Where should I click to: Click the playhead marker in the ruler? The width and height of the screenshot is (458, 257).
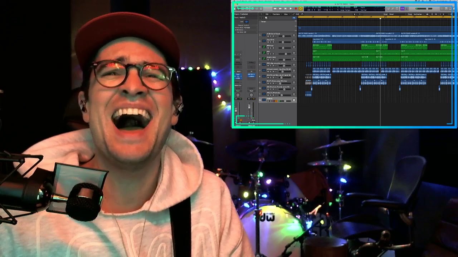380,19
